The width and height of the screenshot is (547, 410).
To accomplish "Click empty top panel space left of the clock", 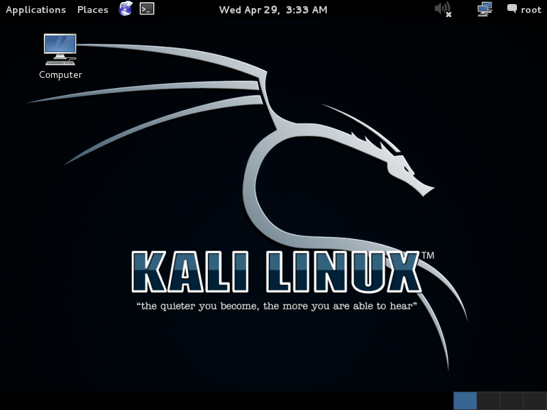I will coord(185,10).
